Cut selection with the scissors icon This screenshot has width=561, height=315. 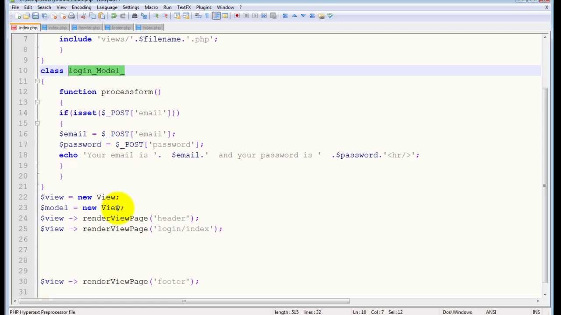pyautogui.click(x=83, y=16)
